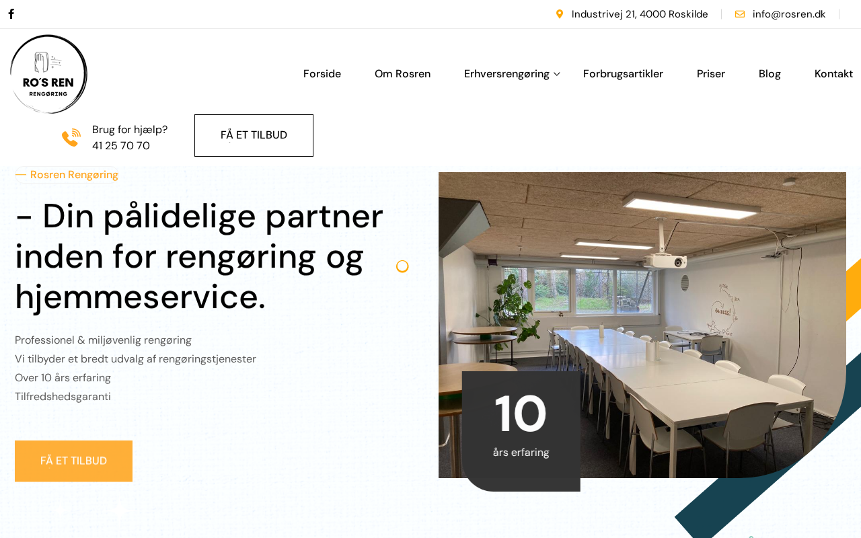Open the Forside menu item
This screenshot has height=538, width=861.
click(x=322, y=74)
